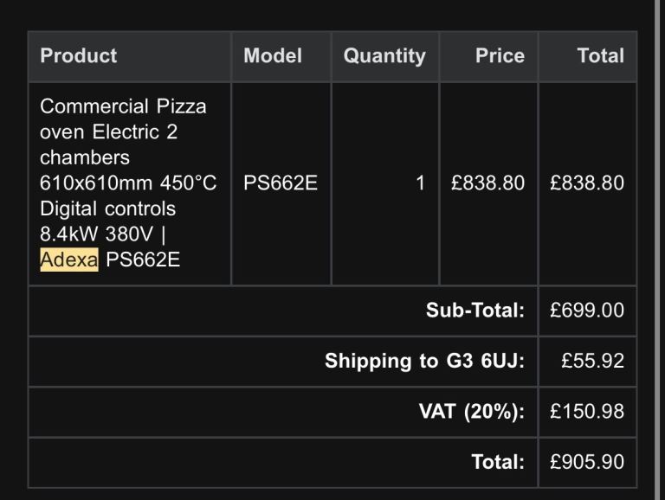Click the final Total: row label
Image resolution: width=665 pixels, height=500 pixels.
pyautogui.click(x=498, y=462)
